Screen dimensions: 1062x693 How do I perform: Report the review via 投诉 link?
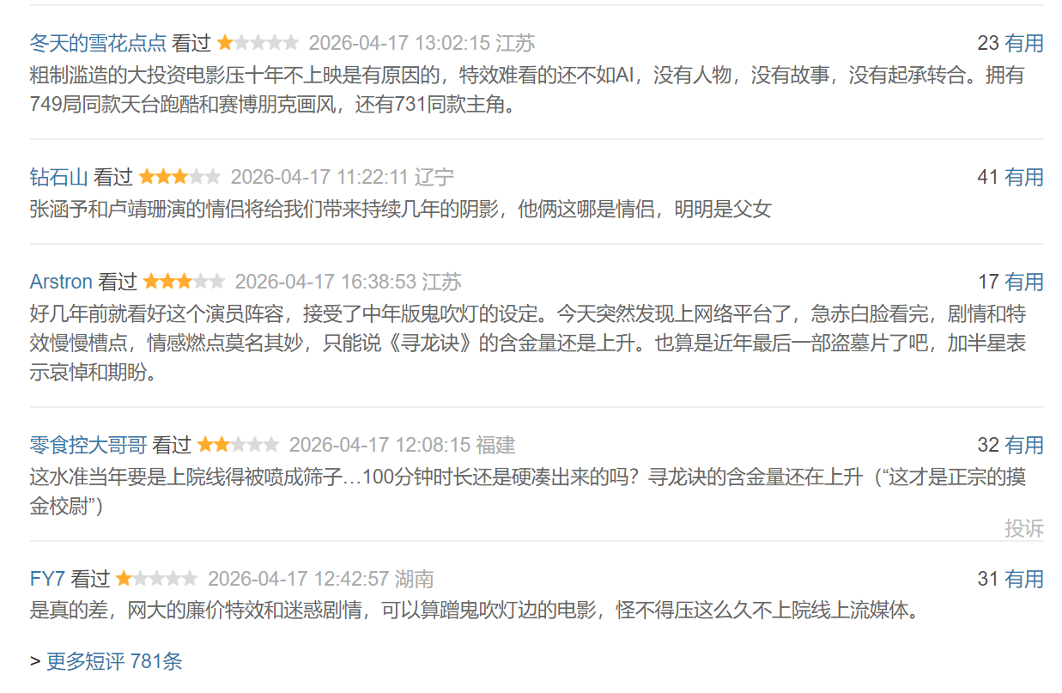coord(1024,528)
